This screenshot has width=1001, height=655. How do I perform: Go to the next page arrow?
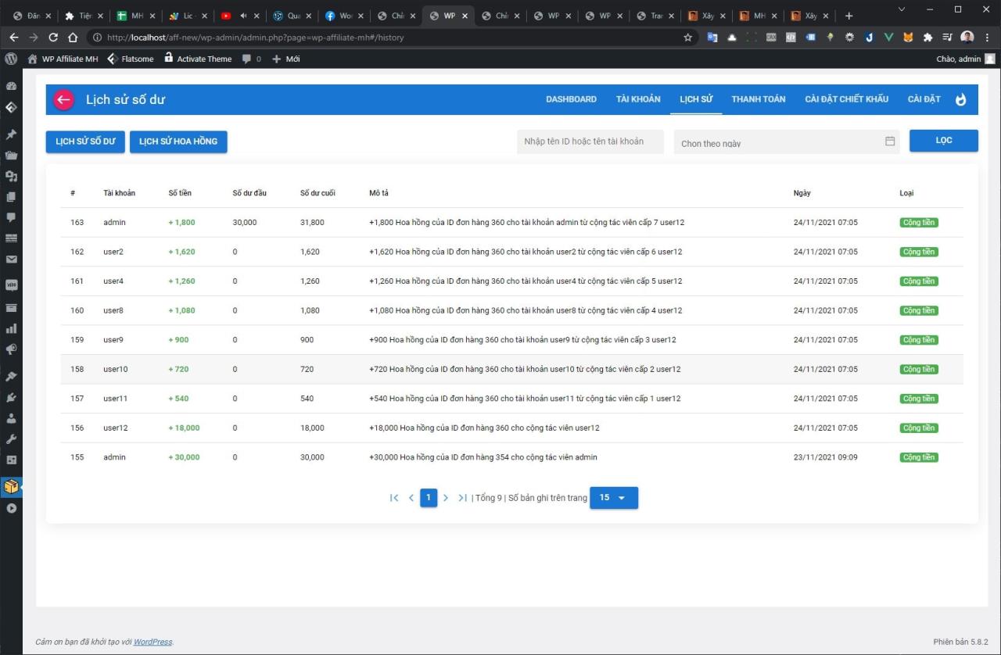click(x=446, y=498)
